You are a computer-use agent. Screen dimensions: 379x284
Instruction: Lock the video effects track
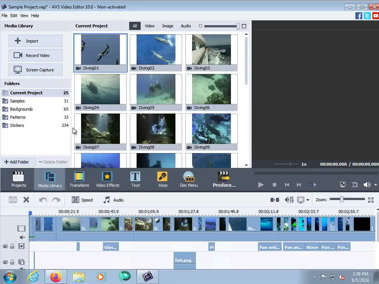pyautogui.click(x=12, y=246)
